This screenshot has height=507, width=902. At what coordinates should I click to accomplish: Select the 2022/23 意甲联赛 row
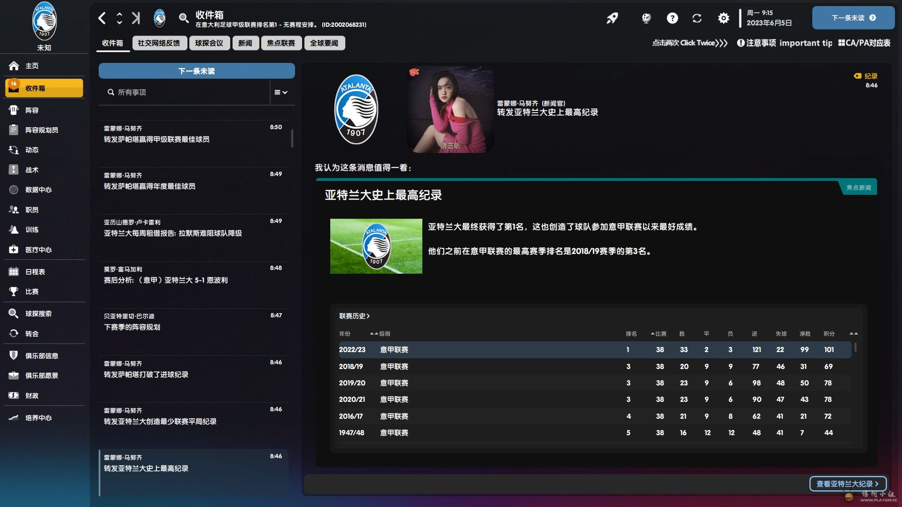pos(595,350)
